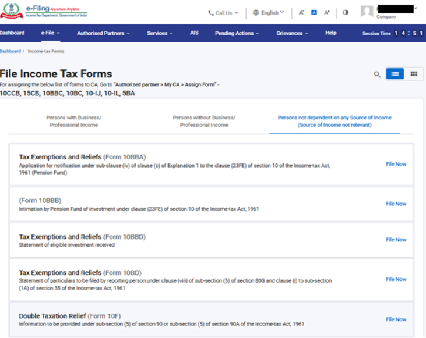Select Persons with Business/Professional Income tab
The height and width of the screenshot is (338, 426).
(x=73, y=121)
